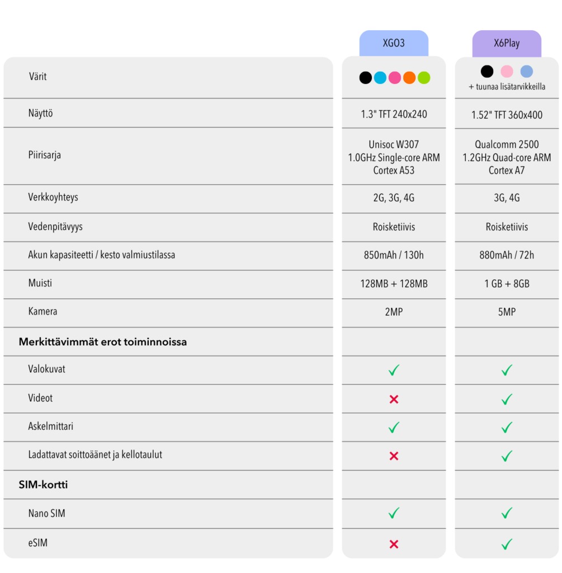This screenshot has width=562, height=573.
Task: Click X6Play eSIM green checkmark
Action: [x=507, y=544]
